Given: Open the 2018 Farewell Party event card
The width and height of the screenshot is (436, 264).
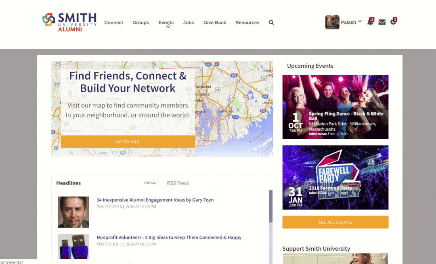Looking at the screenshot, I should [335, 177].
